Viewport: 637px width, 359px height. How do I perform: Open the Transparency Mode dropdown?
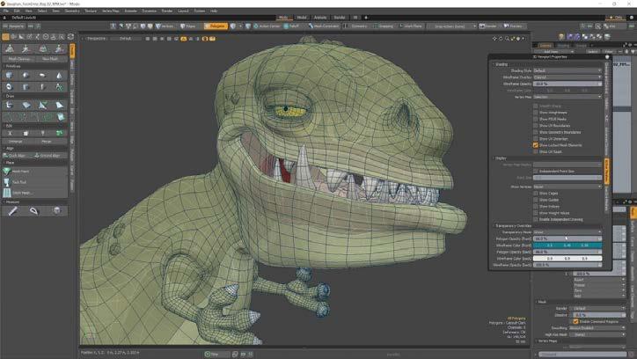567,232
